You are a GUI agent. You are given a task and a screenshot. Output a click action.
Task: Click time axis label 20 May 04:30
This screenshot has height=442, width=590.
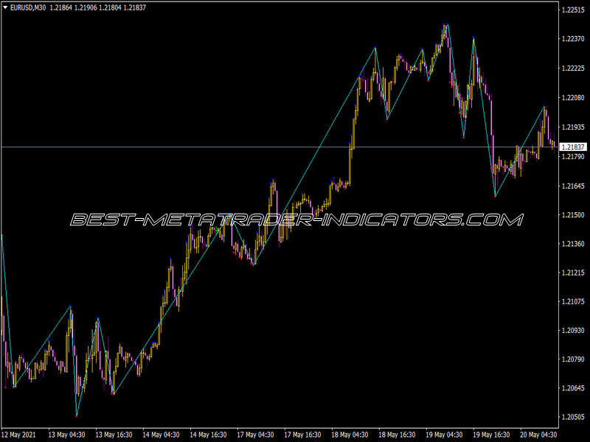pyautogui.click(x=538, y=435)
